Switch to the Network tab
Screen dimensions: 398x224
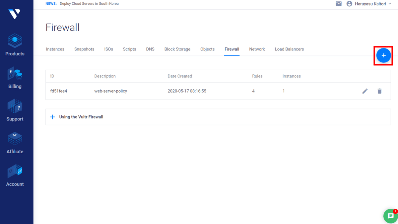[x=257, y=49]
